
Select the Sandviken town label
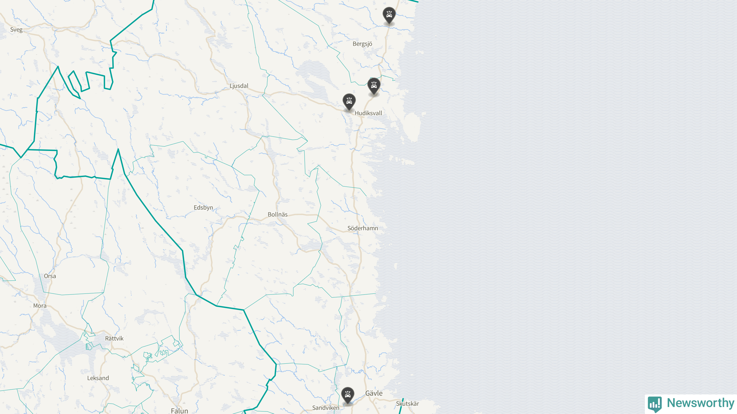click(x=326, y=408)
